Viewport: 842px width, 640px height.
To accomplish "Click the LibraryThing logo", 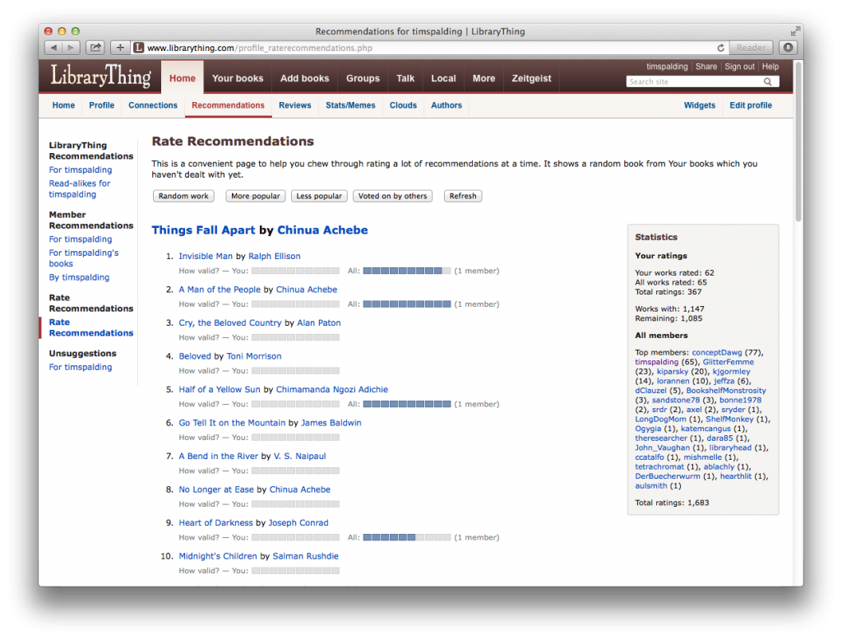I will pos(100,76).
